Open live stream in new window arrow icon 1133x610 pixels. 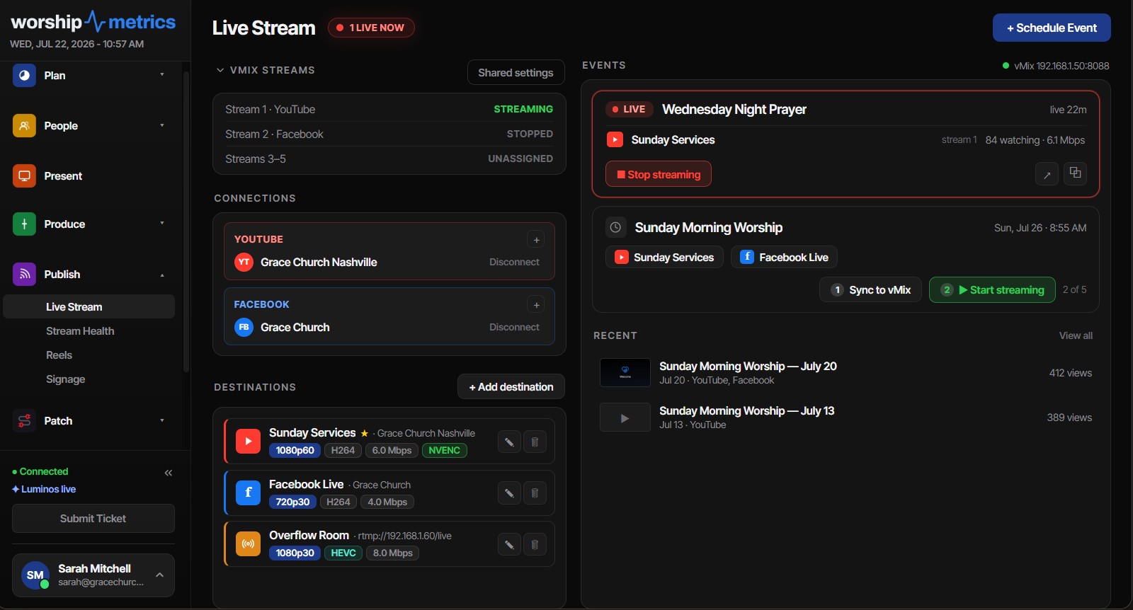click(x=1047, y=174)
